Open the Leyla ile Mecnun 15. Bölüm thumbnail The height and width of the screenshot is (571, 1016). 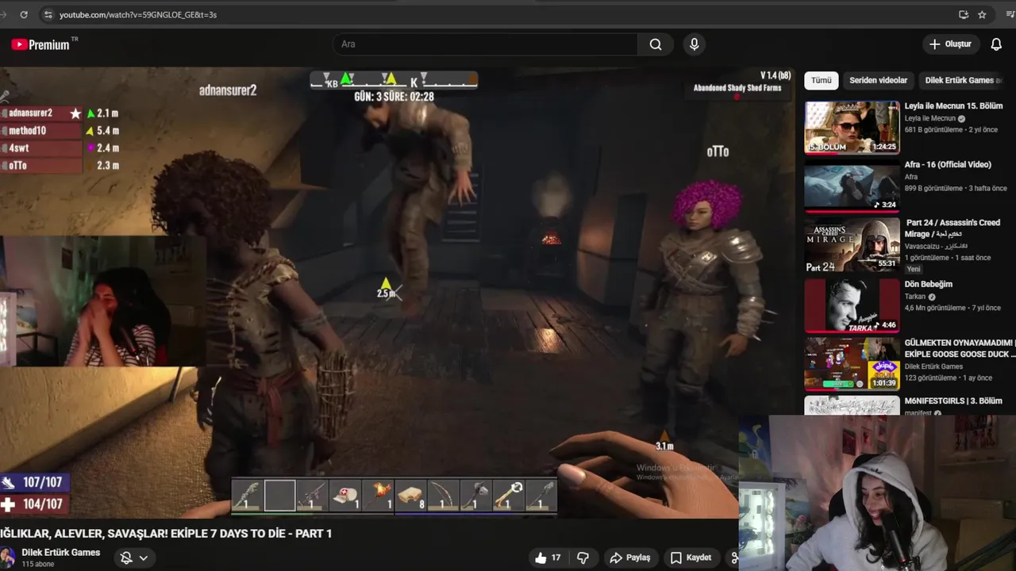tap(852, 128)
